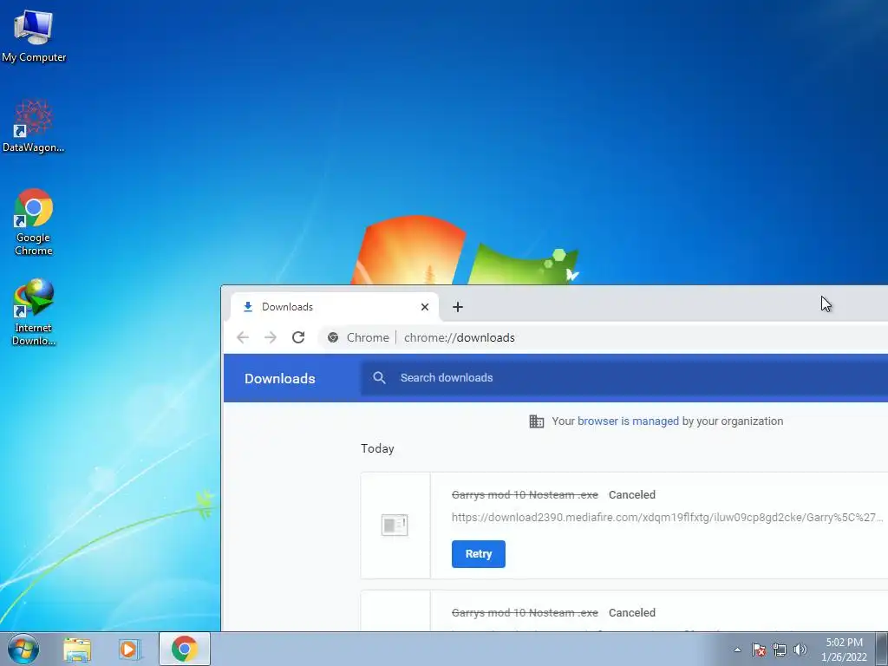The image size is (888, 666).
Task: Open Windows Explorer from the taskbar
Action: point(77,650)
